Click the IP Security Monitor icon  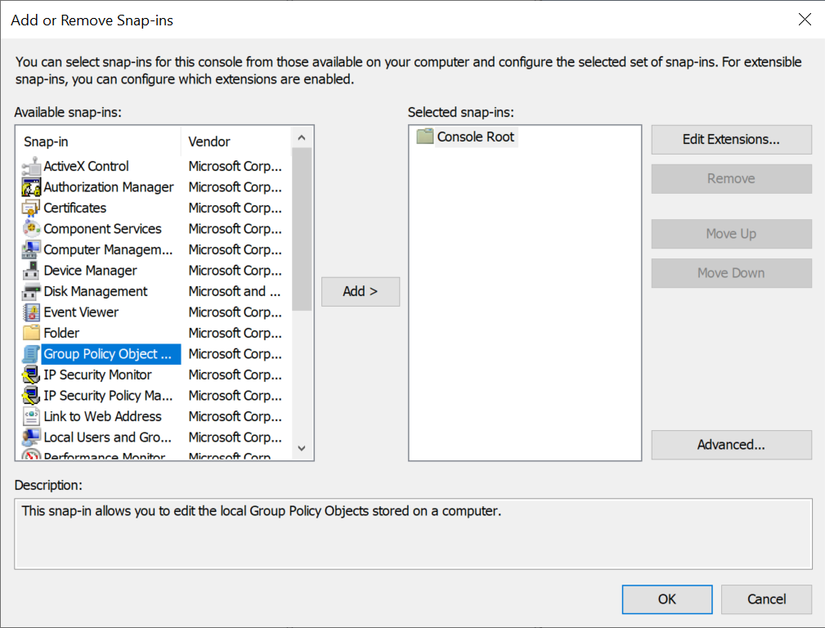(x=31, y=375)
